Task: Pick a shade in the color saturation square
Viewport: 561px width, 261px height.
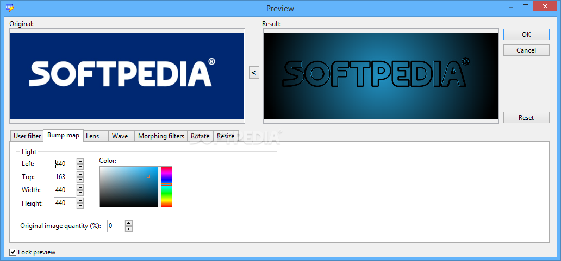Action: tap(129, 187)
